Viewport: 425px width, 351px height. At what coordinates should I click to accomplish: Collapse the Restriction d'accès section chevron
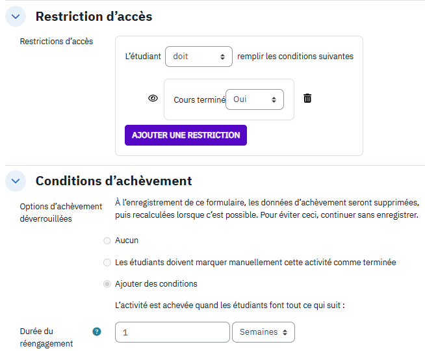click(x=16, y=17)
